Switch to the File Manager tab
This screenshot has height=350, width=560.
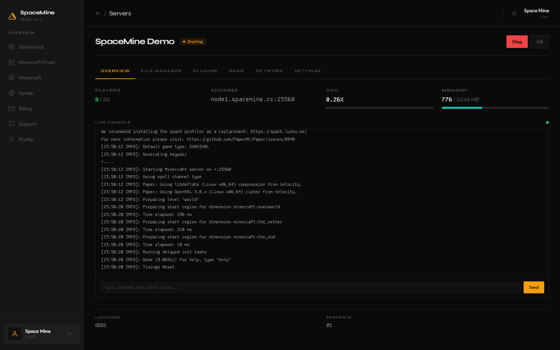(x=161, y=71)
